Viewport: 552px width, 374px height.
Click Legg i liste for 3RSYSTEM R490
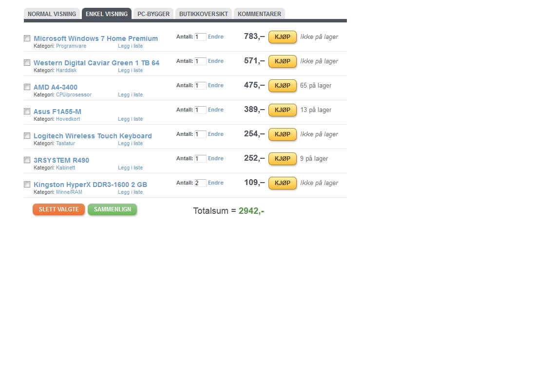coord(130,168)
